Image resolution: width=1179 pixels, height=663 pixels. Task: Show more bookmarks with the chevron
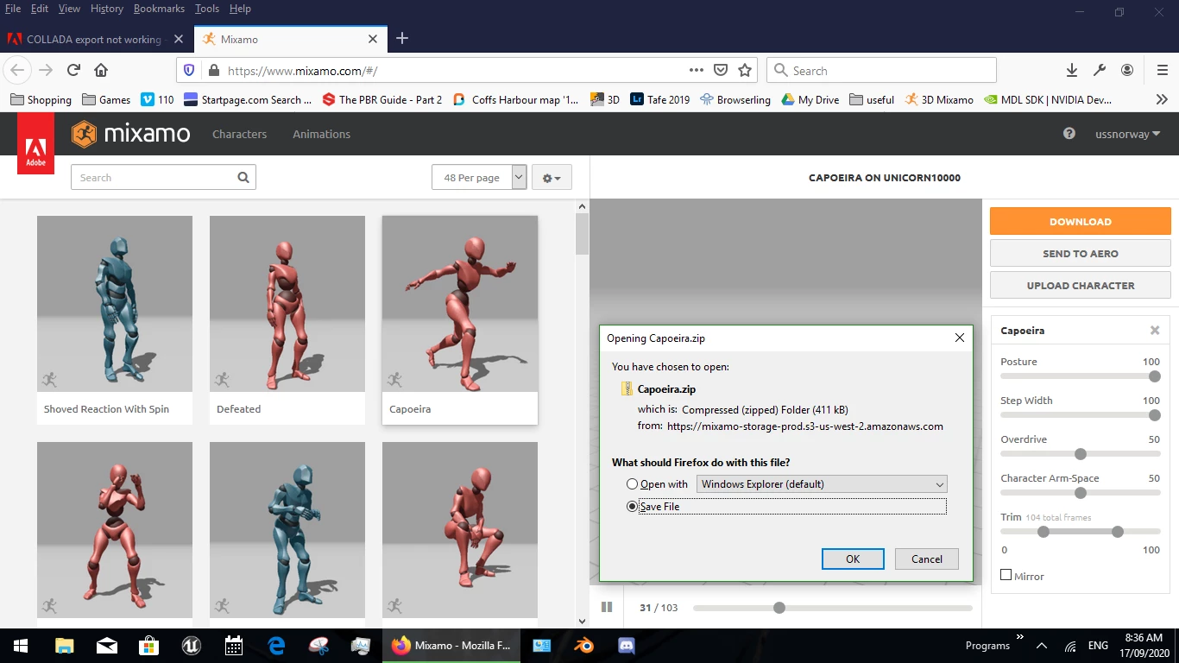pos(1162,99)
